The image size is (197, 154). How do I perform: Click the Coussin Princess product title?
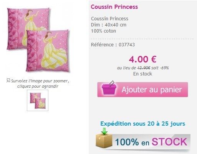114,7
